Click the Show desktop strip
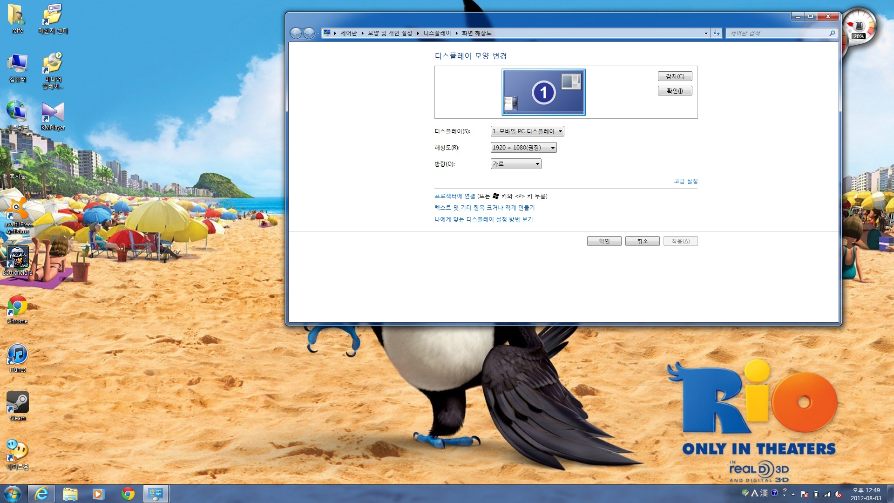The image size is (894, 503). 890,494
